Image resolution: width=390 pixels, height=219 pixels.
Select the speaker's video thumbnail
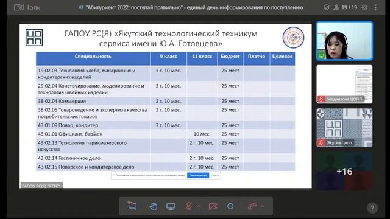tap(344, 41)
